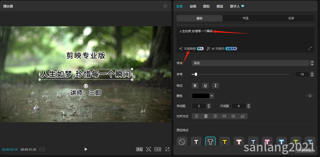Click the 字号 font size slider handle

tap(196, 74)
